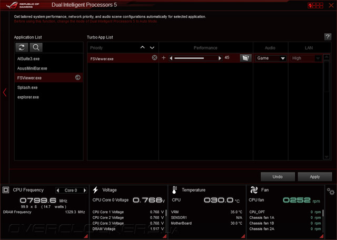This screenshot has width=337, height=240.
Task: Click the Core 0 selector label
Action: pyautogui.click(x=71, y=190)
